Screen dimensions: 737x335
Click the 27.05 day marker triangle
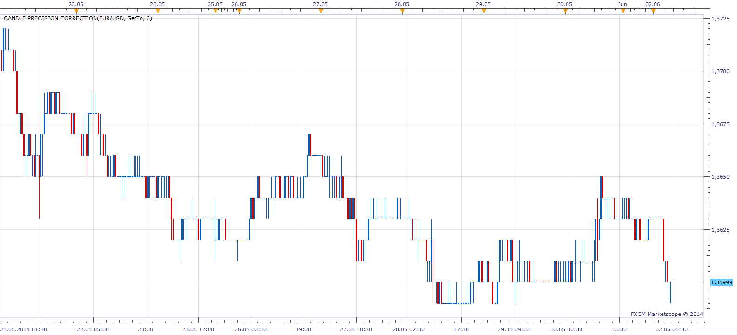321,11
